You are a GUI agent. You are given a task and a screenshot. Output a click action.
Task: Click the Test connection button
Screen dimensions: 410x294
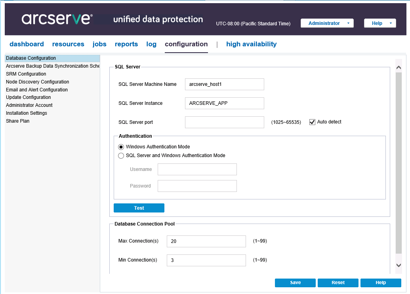pyautogui.click(x=139, y=208)
